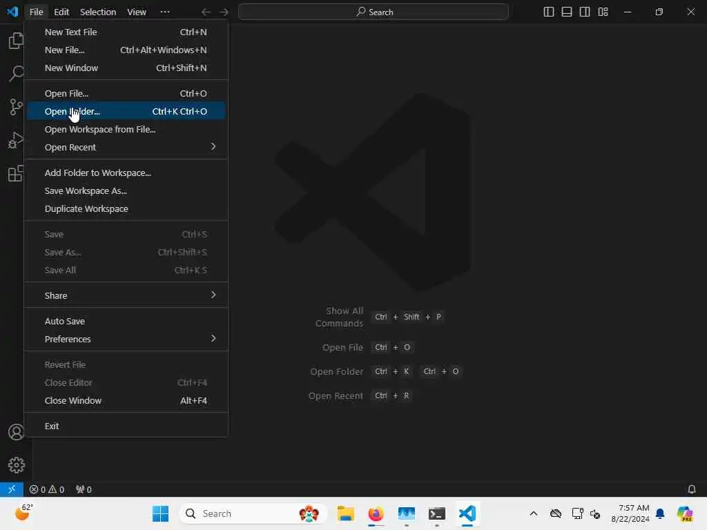This screenshot has height=530, width=707.
Task: Choose New Text File
Action: click(126, 32)
